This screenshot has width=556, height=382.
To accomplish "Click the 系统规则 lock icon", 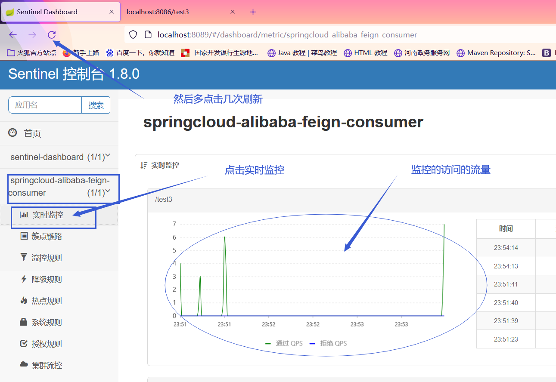I will point(24,322).
